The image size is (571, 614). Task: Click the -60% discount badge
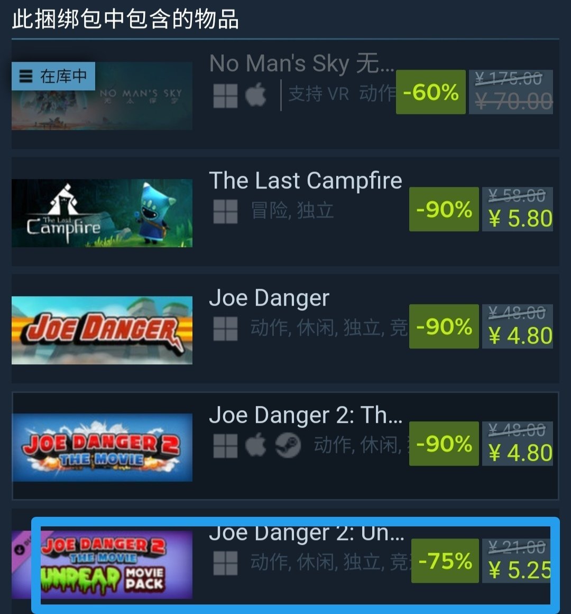click(x=430, y=92)
